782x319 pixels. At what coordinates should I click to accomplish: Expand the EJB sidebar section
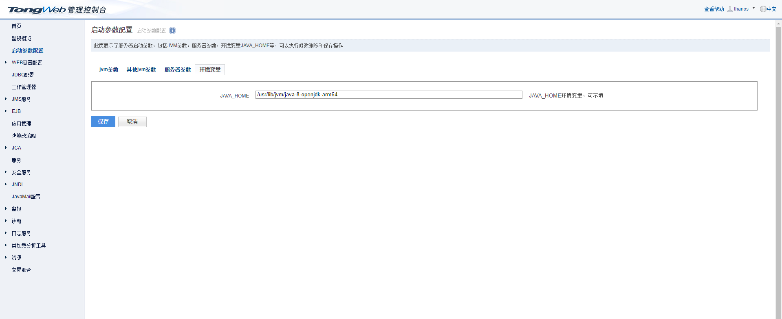6,111
